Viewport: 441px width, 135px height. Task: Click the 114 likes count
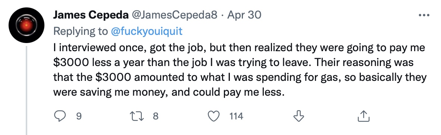tap(236, 116)
